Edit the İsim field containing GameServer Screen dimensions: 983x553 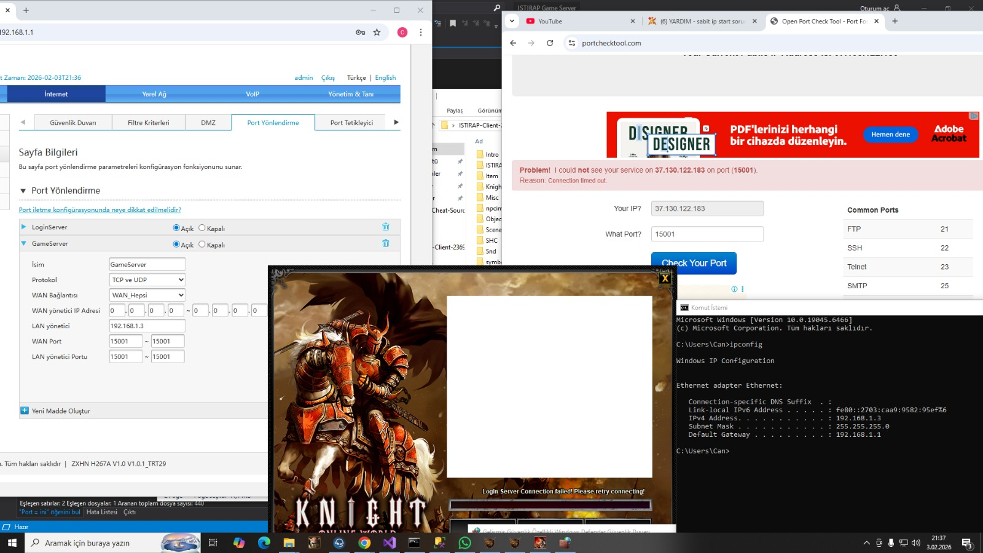coord(147,264)
